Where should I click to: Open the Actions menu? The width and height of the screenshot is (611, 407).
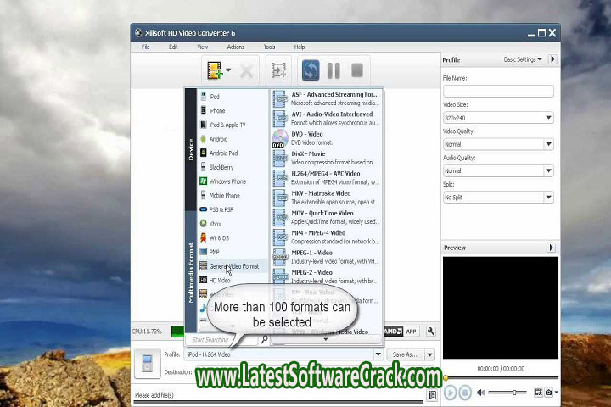[235, 47]
